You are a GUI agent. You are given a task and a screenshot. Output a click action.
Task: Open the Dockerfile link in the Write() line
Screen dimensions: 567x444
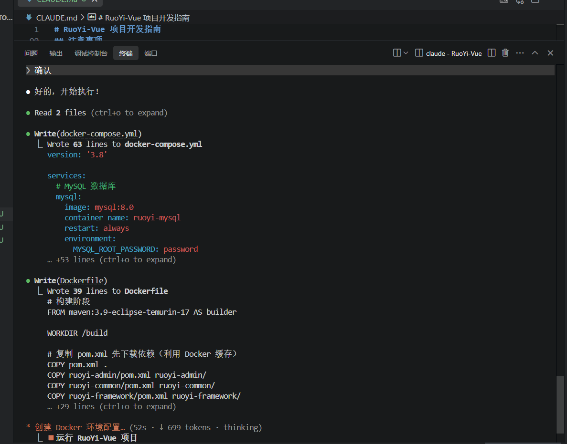82,281
